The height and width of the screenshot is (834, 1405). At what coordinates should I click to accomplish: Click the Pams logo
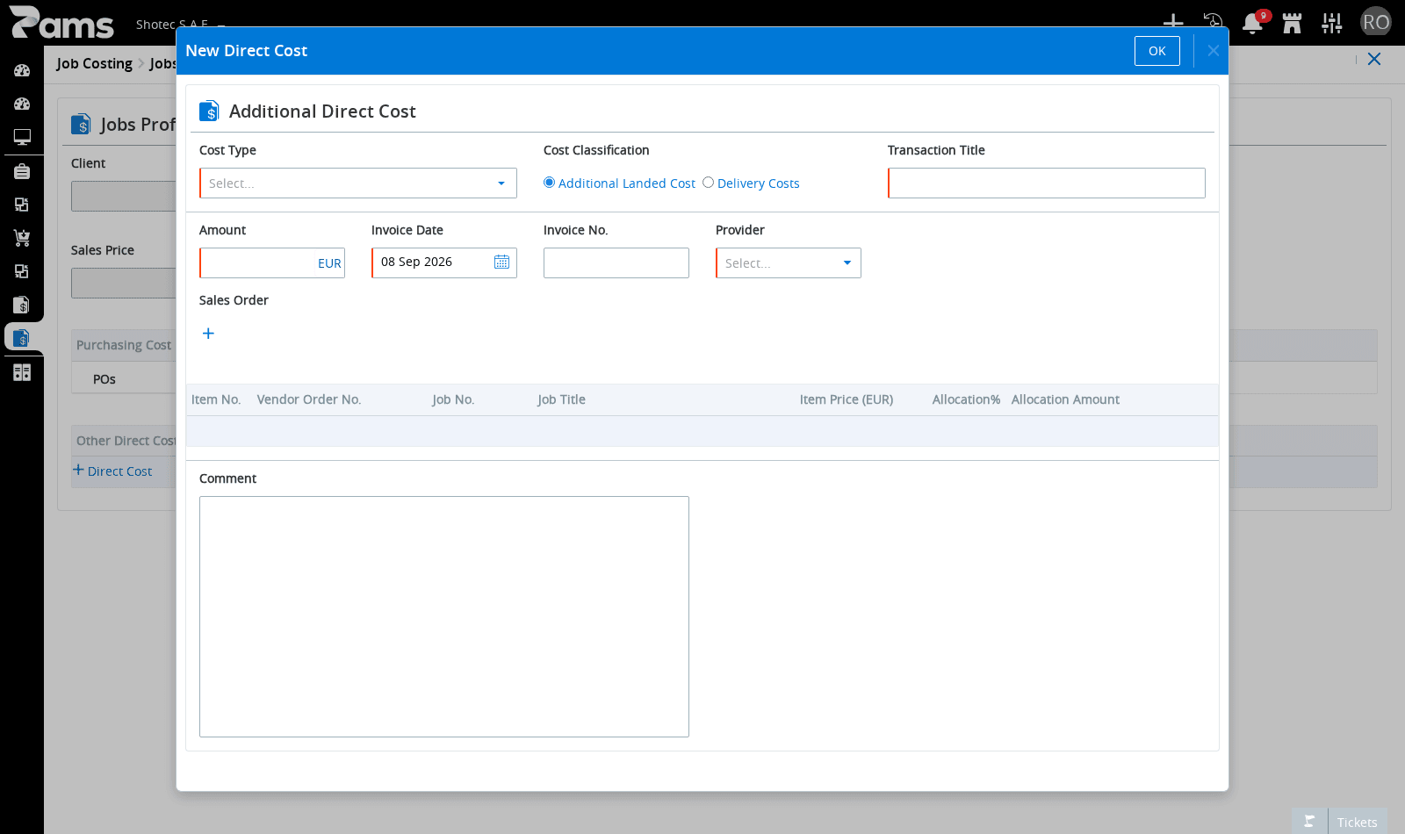(x=61, y=23)
